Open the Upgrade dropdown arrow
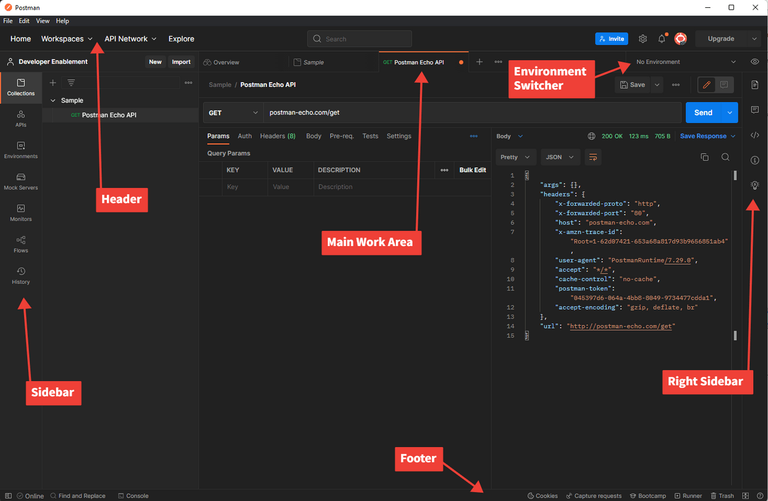This screenshot has height=501, width=768. click(x=754, y=38)
